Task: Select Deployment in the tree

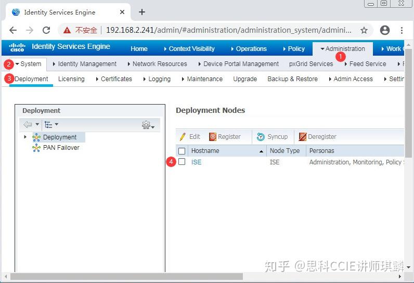Action: (x=60, y=137)
